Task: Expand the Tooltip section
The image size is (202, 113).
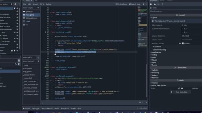Action: pyautogui.click(x=154, y=55)
